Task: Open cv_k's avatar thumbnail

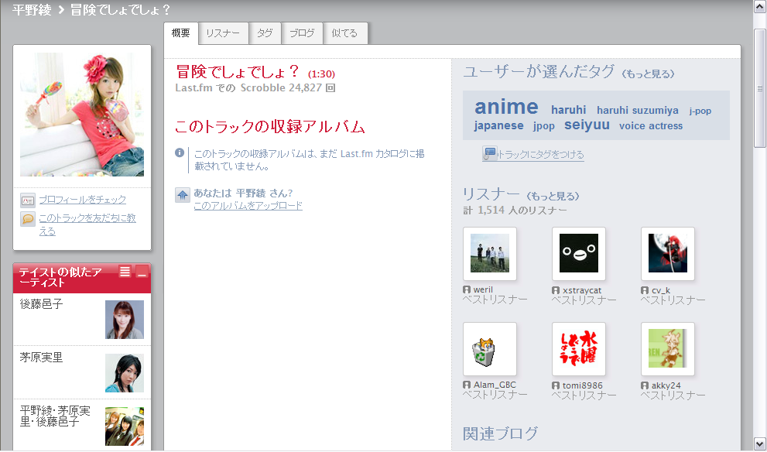Action: coord(668,253)
